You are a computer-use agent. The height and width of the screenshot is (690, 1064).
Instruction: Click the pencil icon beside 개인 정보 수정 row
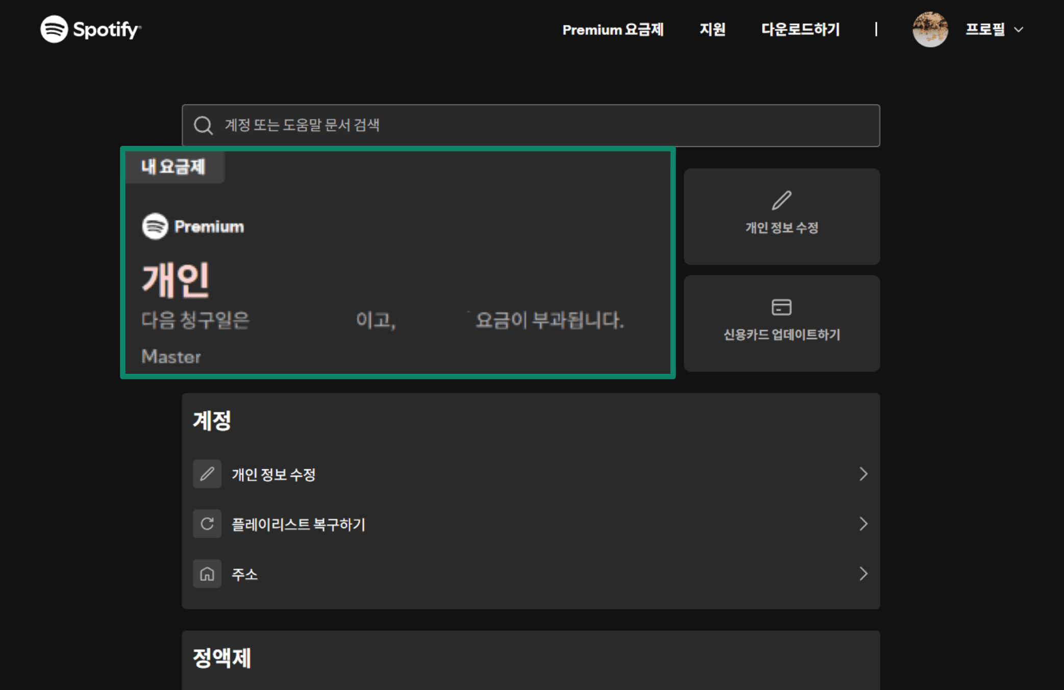[207, 474]
